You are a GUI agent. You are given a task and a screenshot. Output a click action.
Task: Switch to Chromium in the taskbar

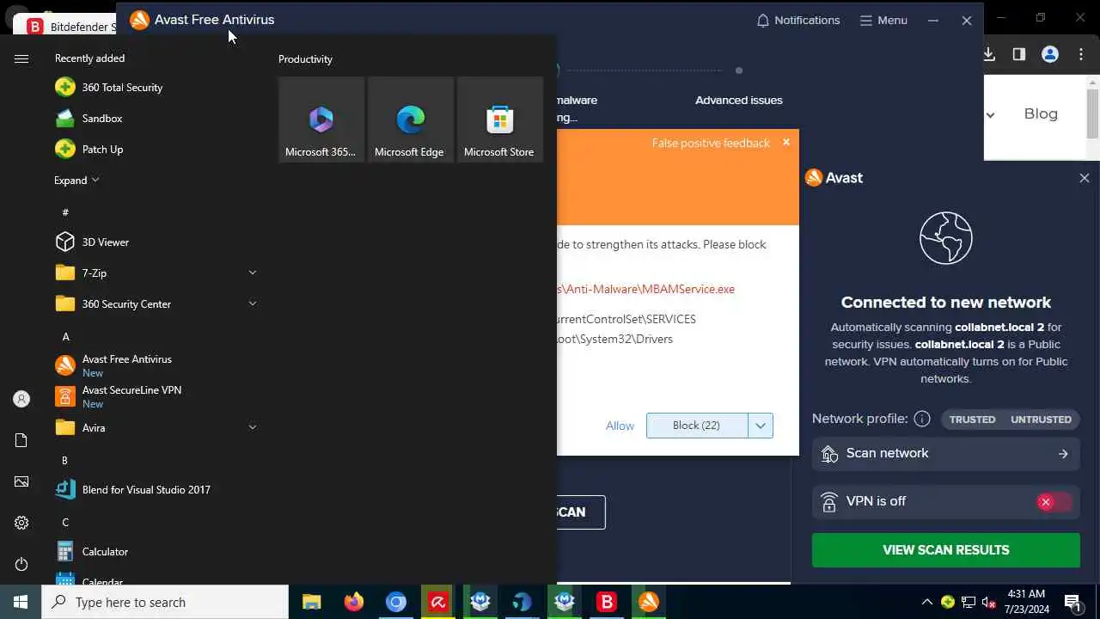click(x=395, y=602)
